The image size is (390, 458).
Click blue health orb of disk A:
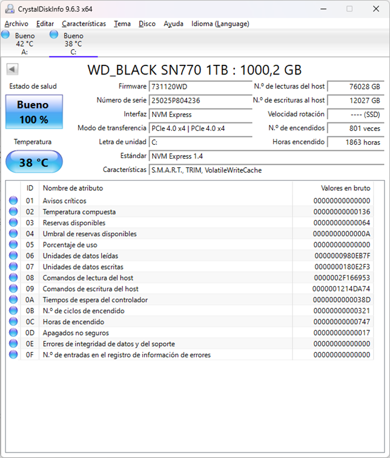pyautogui.click(x=5, y=35)
